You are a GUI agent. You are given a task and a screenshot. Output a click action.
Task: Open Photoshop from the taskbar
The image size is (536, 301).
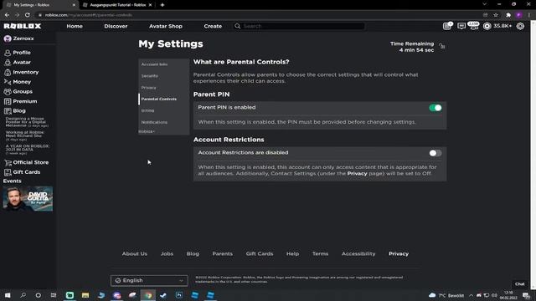[179, 295]
